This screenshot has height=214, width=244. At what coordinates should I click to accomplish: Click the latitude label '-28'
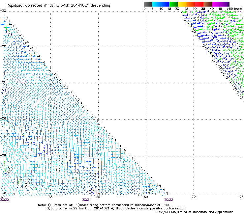[3, 155]
